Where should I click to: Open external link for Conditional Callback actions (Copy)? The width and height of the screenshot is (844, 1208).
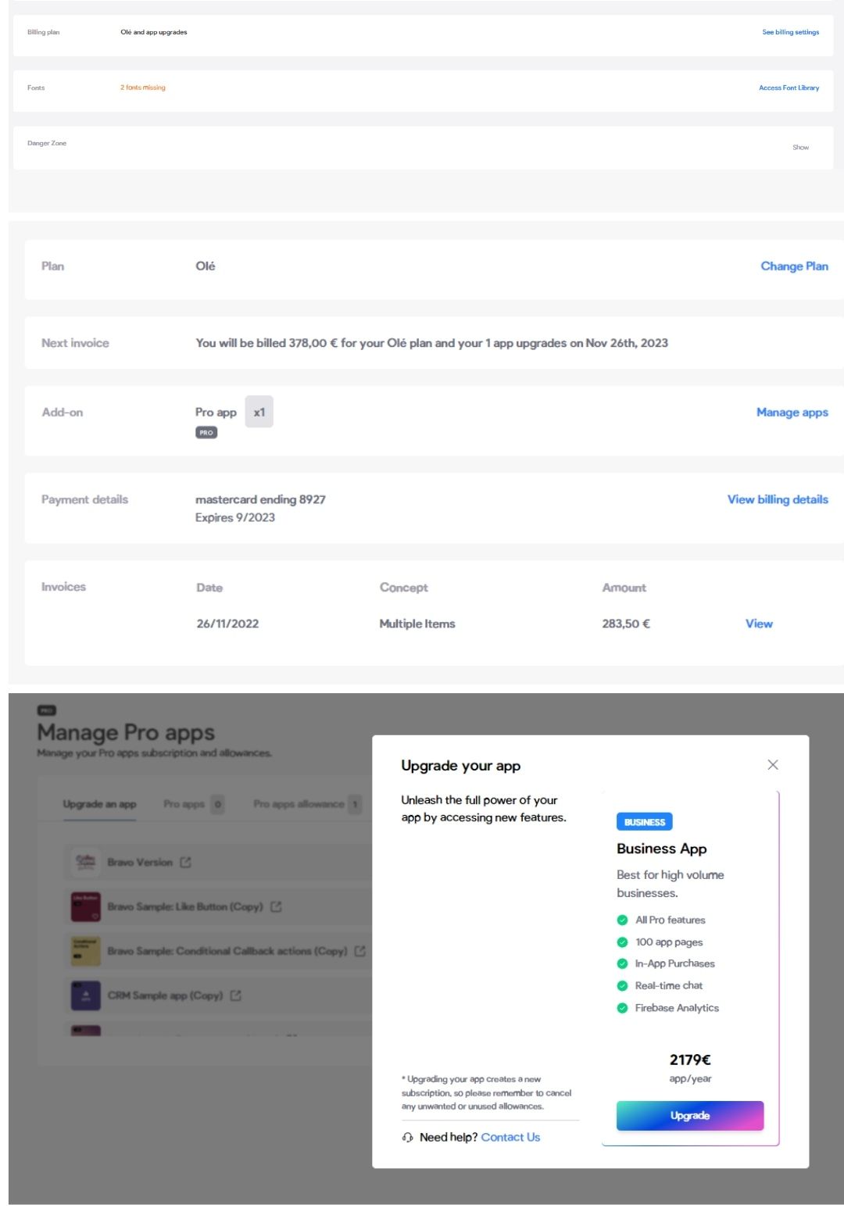(360, 951)
